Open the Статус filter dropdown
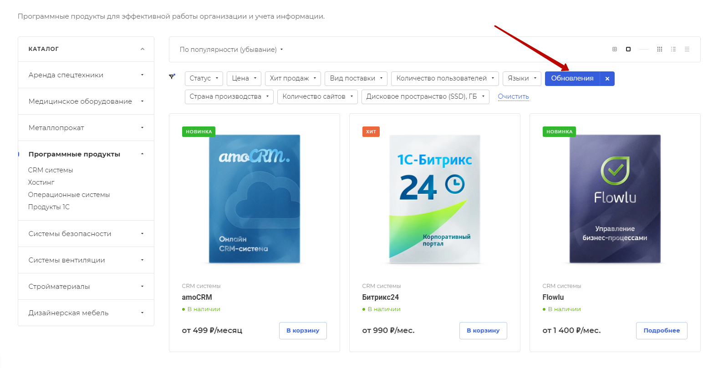This screenshot has width=708, height=368. click(x=204, y=78)
